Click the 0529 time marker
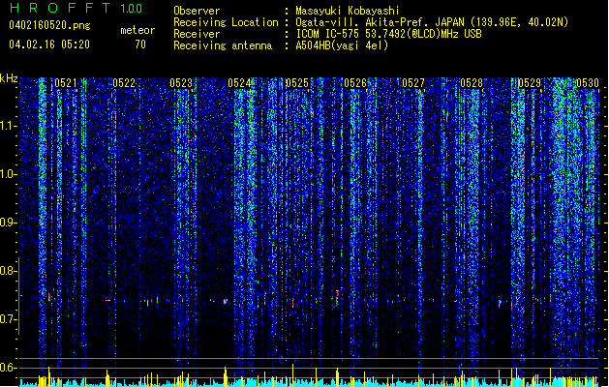Image resolution: width=609 pixels, height=387 pixels. pyautogui.click(x=530, y=83)
